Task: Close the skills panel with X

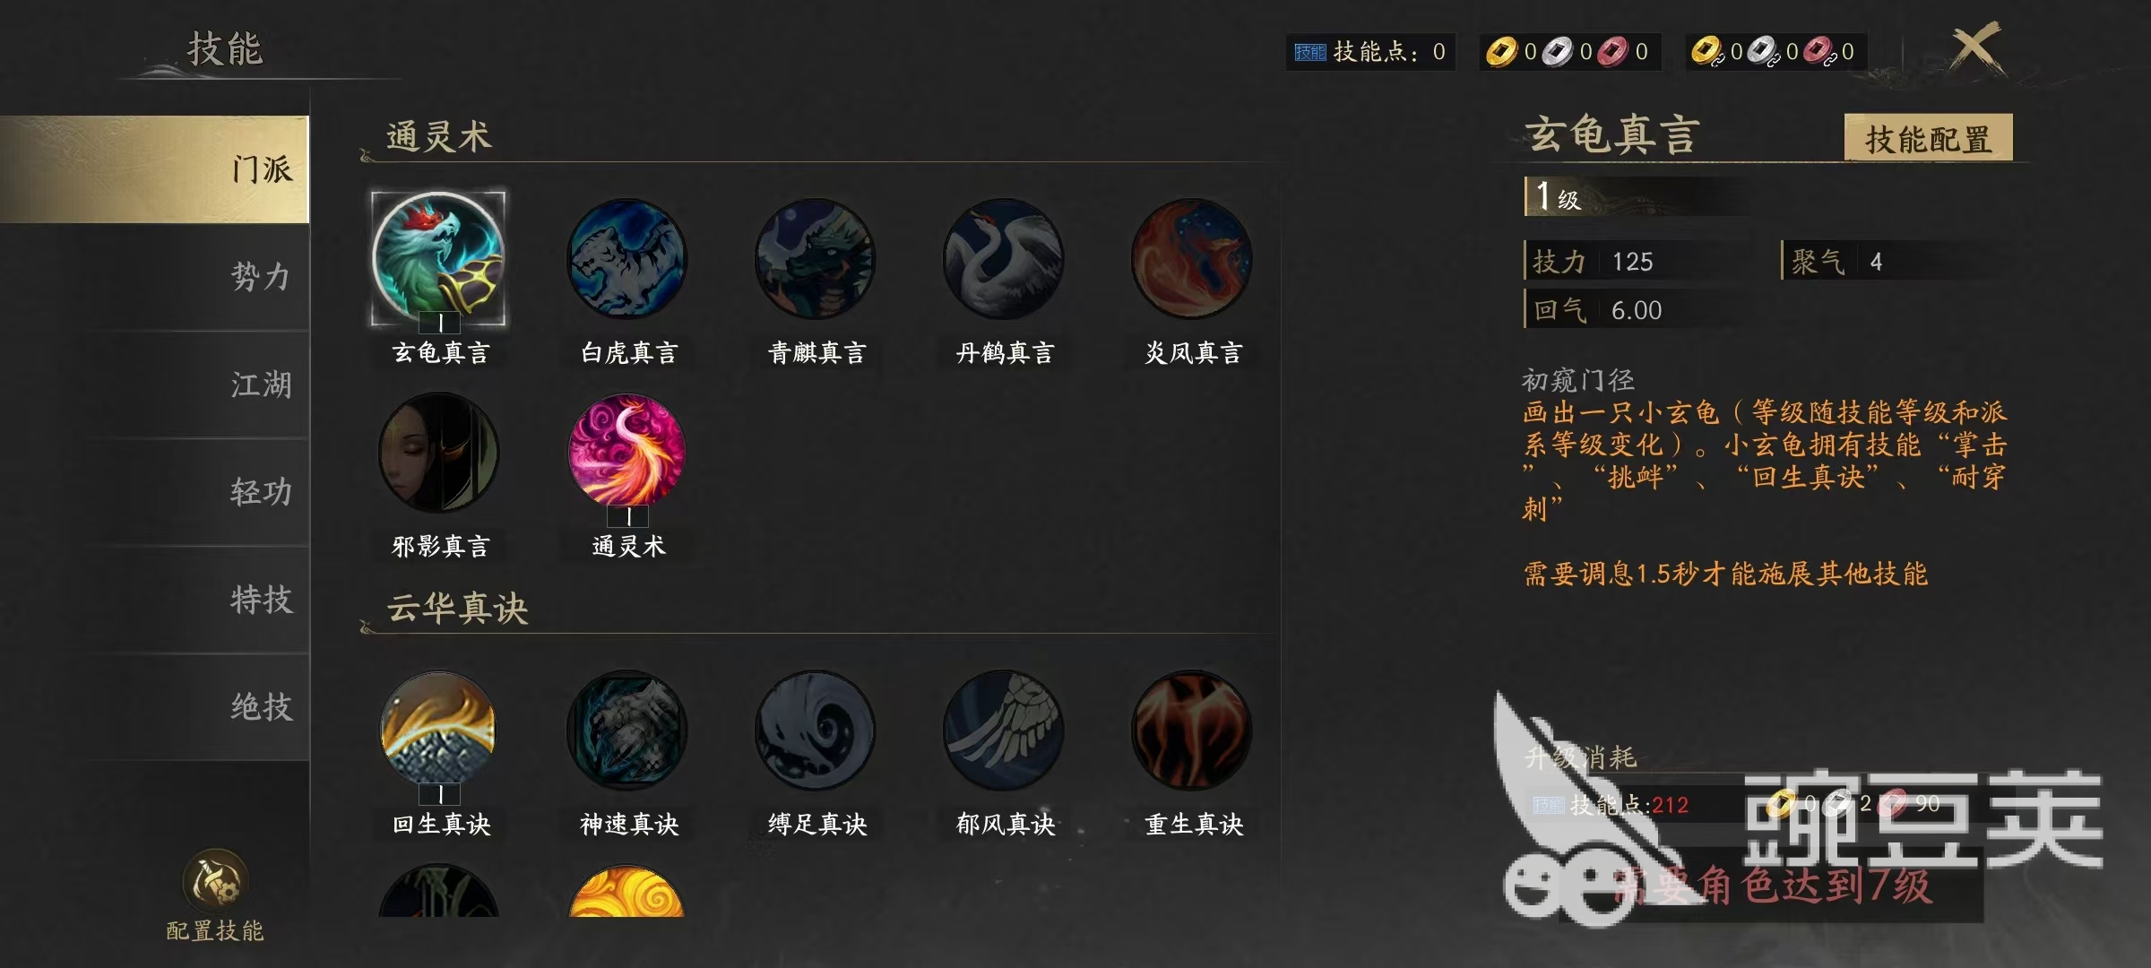Action: click(x=1975, y=48)
